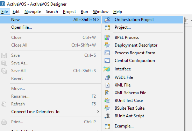Expand the New submenu arrow
This screenshot has width=192, height=131.
coord(98,20)
